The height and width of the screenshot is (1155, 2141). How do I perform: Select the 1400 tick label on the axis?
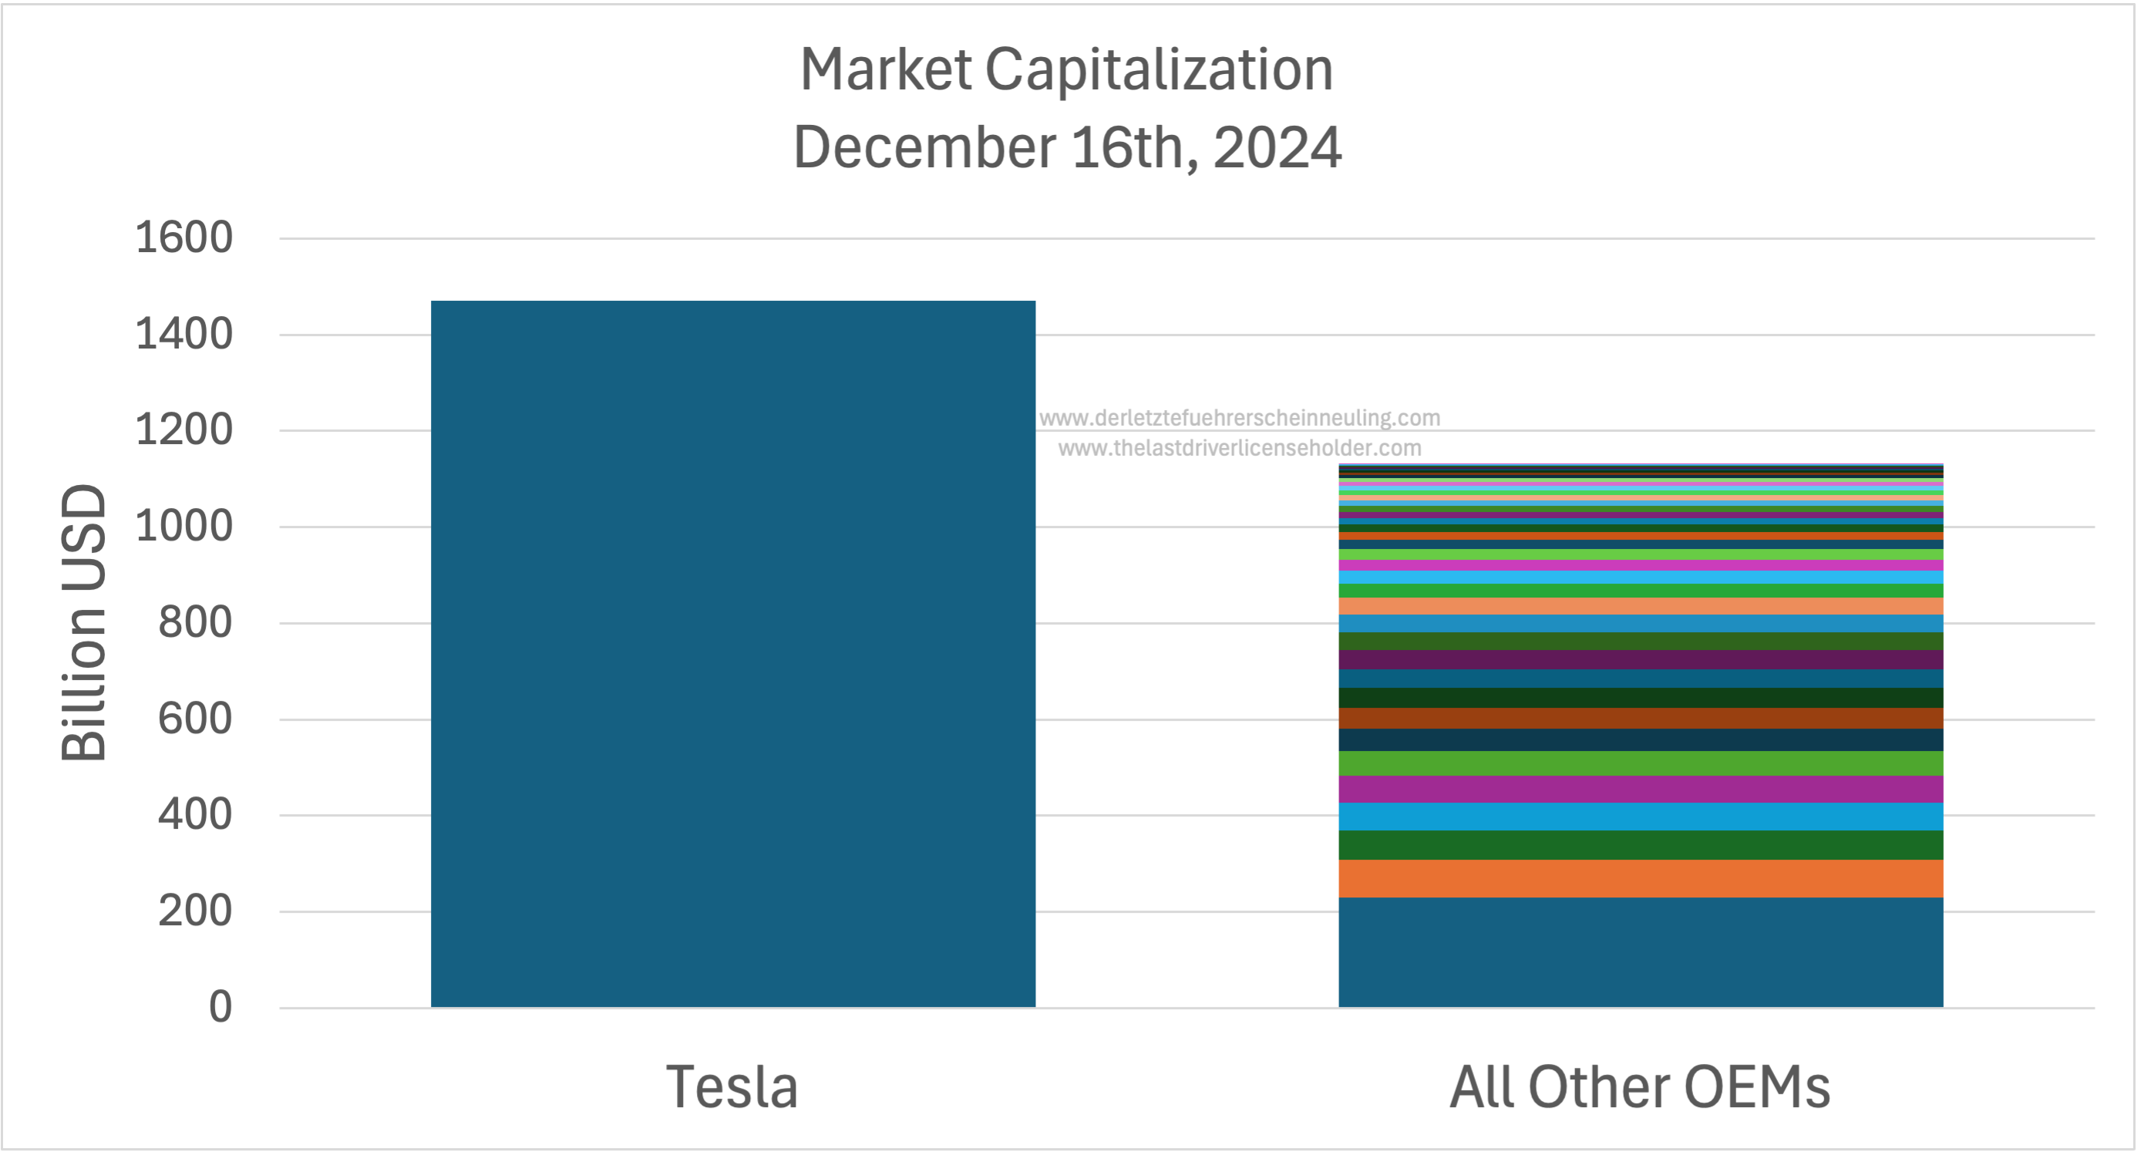coord(183,335)
